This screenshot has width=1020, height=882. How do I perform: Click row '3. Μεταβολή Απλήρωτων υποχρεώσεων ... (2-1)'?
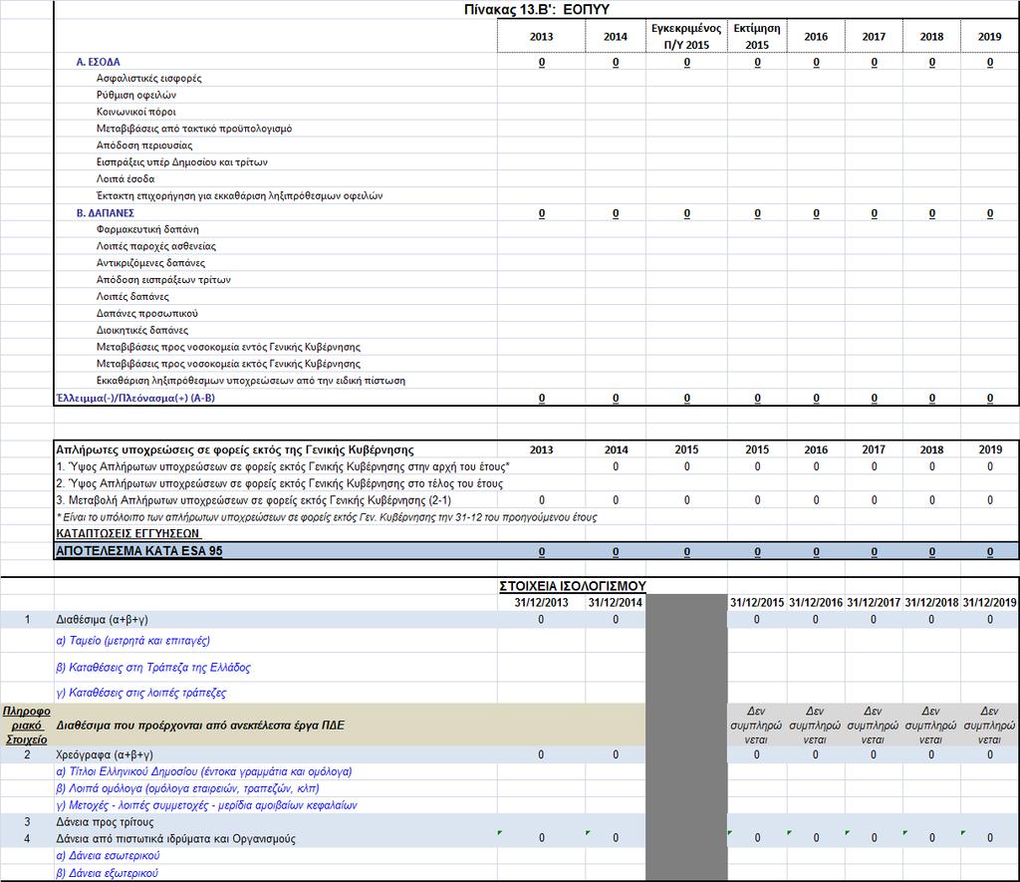pos(253,500)
